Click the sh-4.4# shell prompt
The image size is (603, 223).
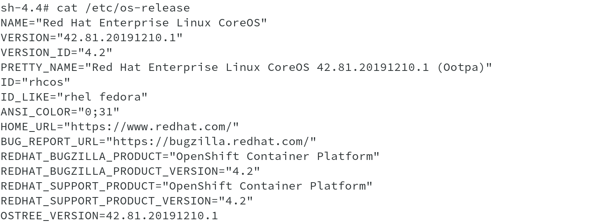[x=24, y=8]
